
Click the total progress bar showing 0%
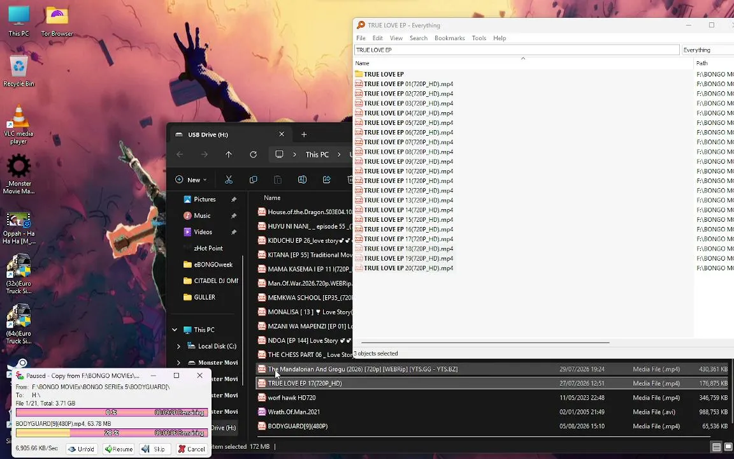pos(112,412)
